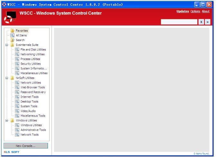The height and width of the screenshot is (157, 219).
Task: Select Process Utilities label
Action: 30,59
